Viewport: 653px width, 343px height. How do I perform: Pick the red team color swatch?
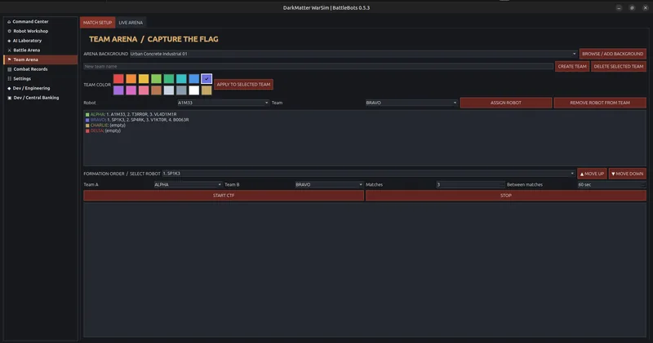coord(118,78)
